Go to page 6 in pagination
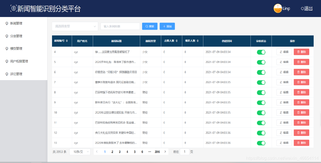Viewport: 321px width, 163px height. (142, 152)
